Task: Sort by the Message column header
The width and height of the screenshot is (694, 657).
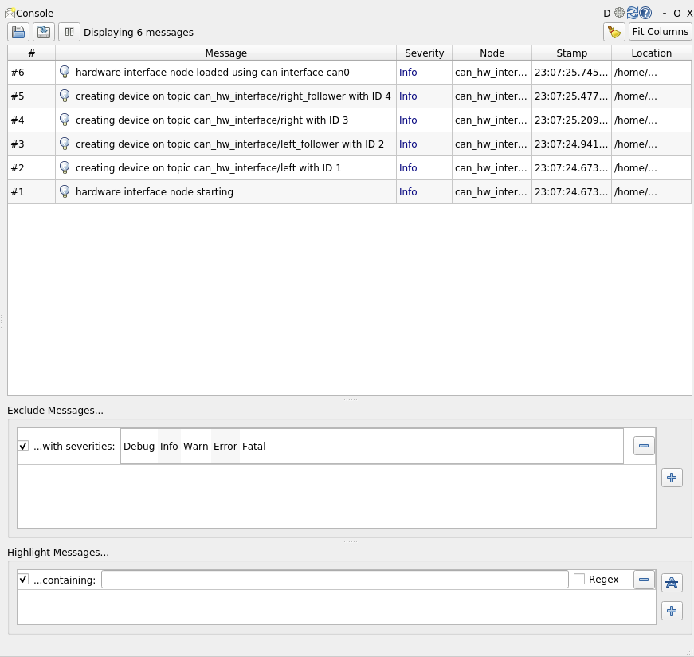Action: 225,53
